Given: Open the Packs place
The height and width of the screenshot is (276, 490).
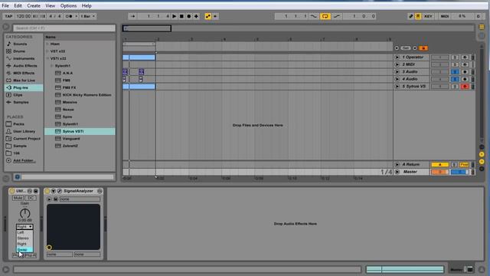Looking at the screenshot, I should tap(18, 124).
